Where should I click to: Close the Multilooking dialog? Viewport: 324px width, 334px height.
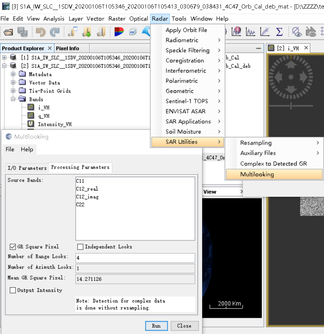pos(184,326)
